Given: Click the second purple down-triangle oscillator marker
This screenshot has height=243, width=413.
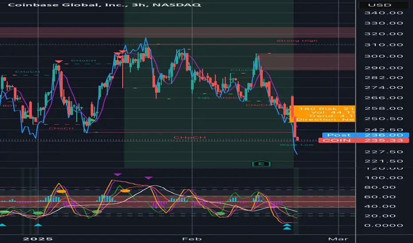Looking at the screenshot, I should [148, 178].
